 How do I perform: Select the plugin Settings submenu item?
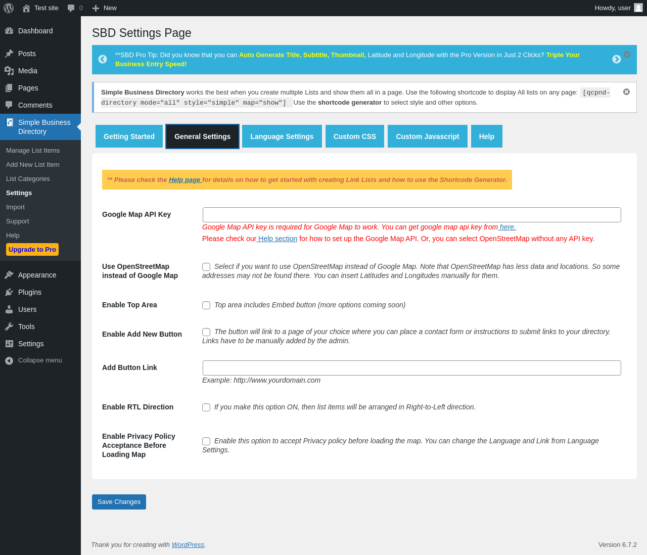(x=19, y=193)
